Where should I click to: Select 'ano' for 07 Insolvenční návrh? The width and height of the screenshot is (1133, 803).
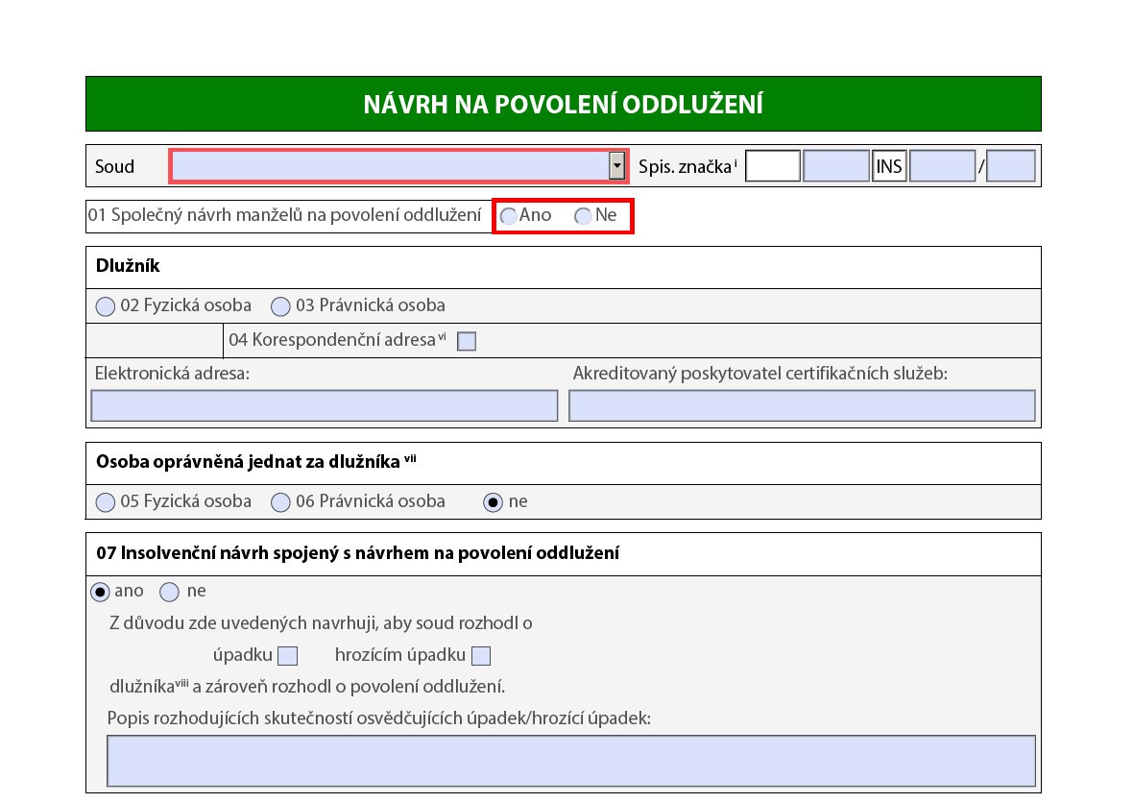pyautogui.click(x=100, y=592)
